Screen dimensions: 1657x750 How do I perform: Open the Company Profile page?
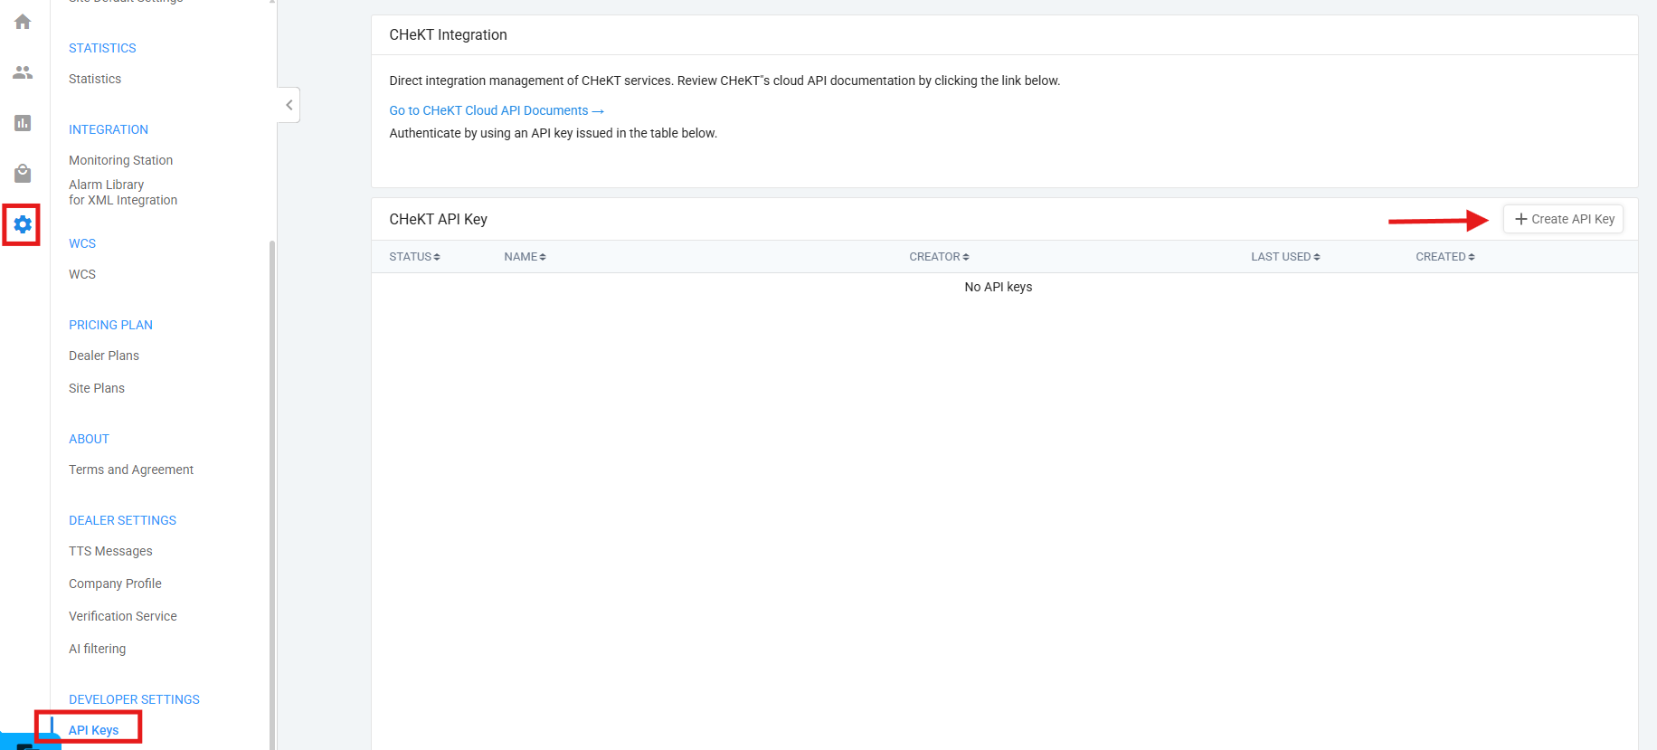[115, 584]
